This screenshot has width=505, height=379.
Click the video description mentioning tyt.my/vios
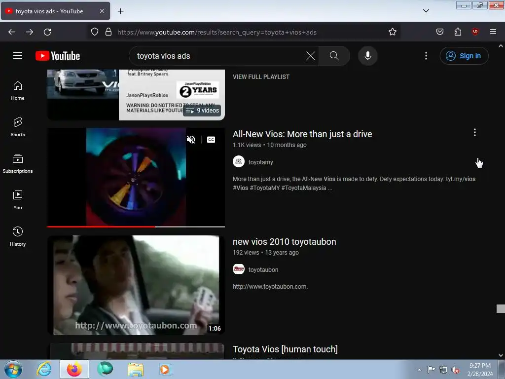point(354,184)
